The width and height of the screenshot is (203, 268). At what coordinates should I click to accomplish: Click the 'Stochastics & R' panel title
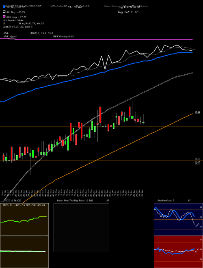click(166, 201)
